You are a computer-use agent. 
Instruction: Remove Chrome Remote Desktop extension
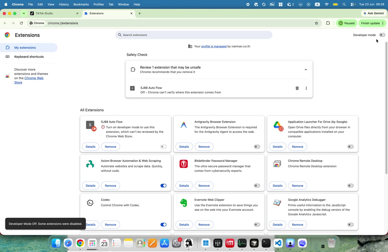[297, 186]
